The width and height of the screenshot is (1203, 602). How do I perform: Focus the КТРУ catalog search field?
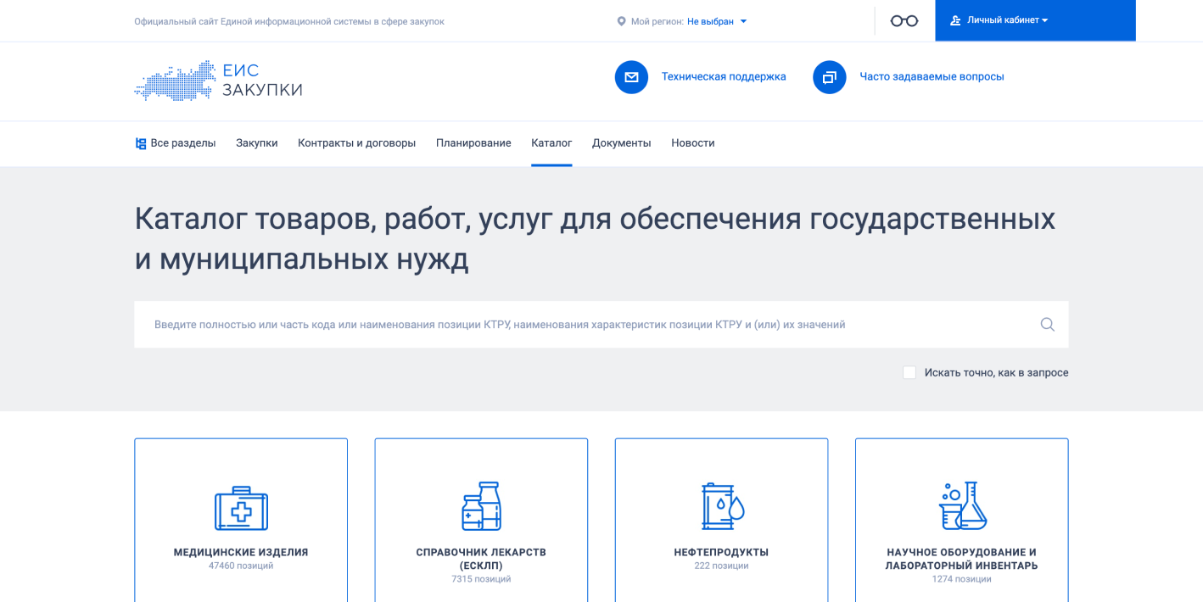(601, 325)
